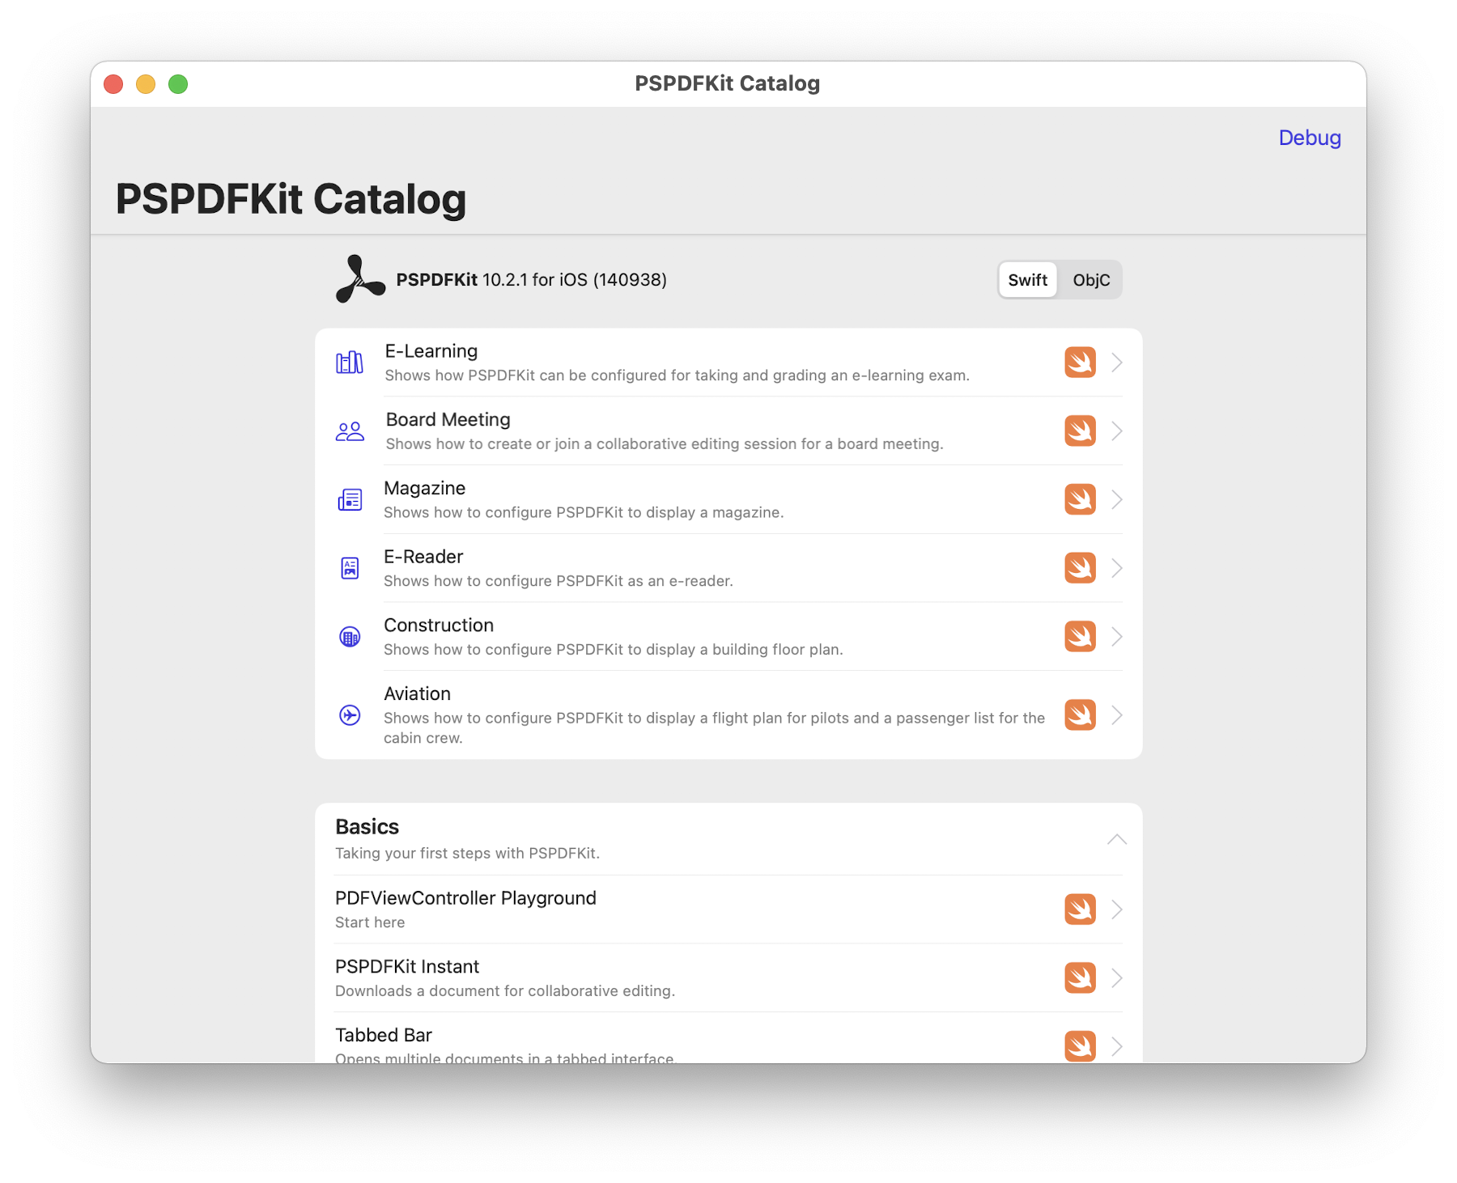This screenshot has height=1183, width=1457.
Task: Click the PSPDFKit 10.2.1 for iOS version text
Action: click(531, 280)
